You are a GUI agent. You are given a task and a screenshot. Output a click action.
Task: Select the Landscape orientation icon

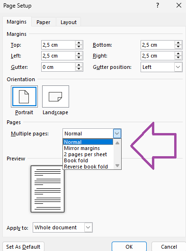(55, 96)
